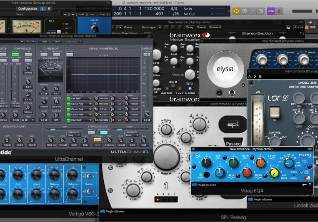Viewport: 318px width, 222px height.
Task: Toggle the Vertigo System A switch
Action: (89, 176)
